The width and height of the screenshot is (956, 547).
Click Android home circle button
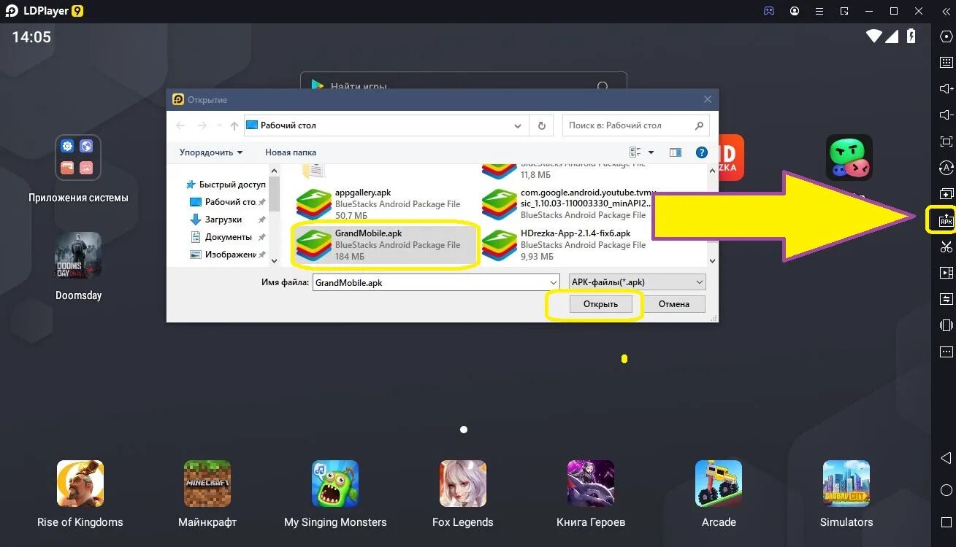coord(946,490)
